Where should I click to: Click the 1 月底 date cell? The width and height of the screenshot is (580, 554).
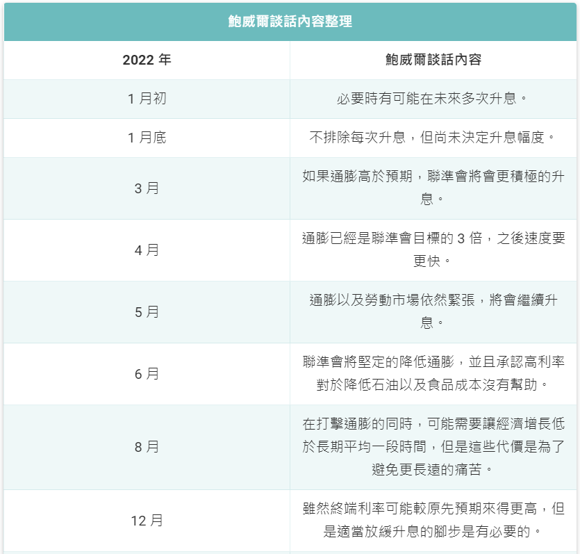[x=147, y=138]
